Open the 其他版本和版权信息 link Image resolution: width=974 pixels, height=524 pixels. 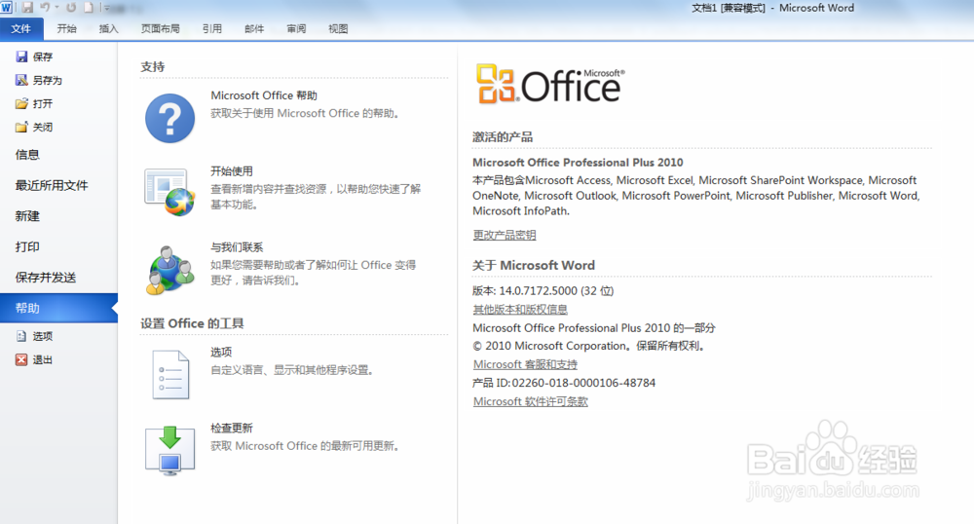[520, 309]
